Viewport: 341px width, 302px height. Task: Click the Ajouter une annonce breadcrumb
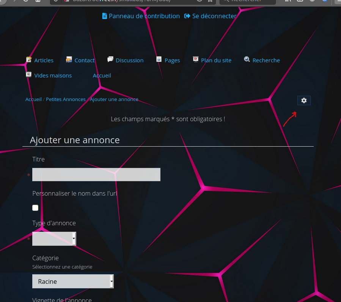tap(114, 100)
